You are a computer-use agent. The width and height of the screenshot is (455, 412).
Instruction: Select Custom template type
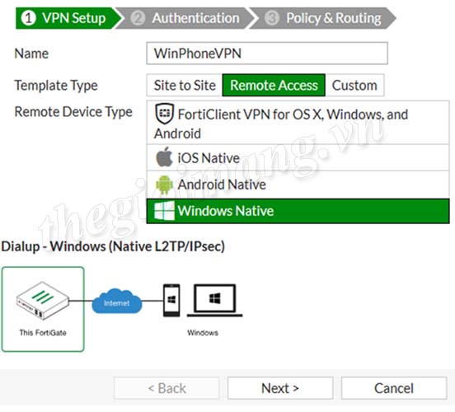coord(354,86)
